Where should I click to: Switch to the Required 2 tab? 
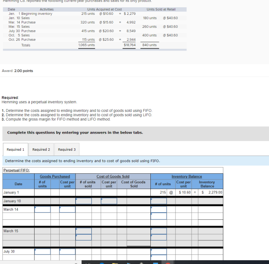tap(41, 149)
